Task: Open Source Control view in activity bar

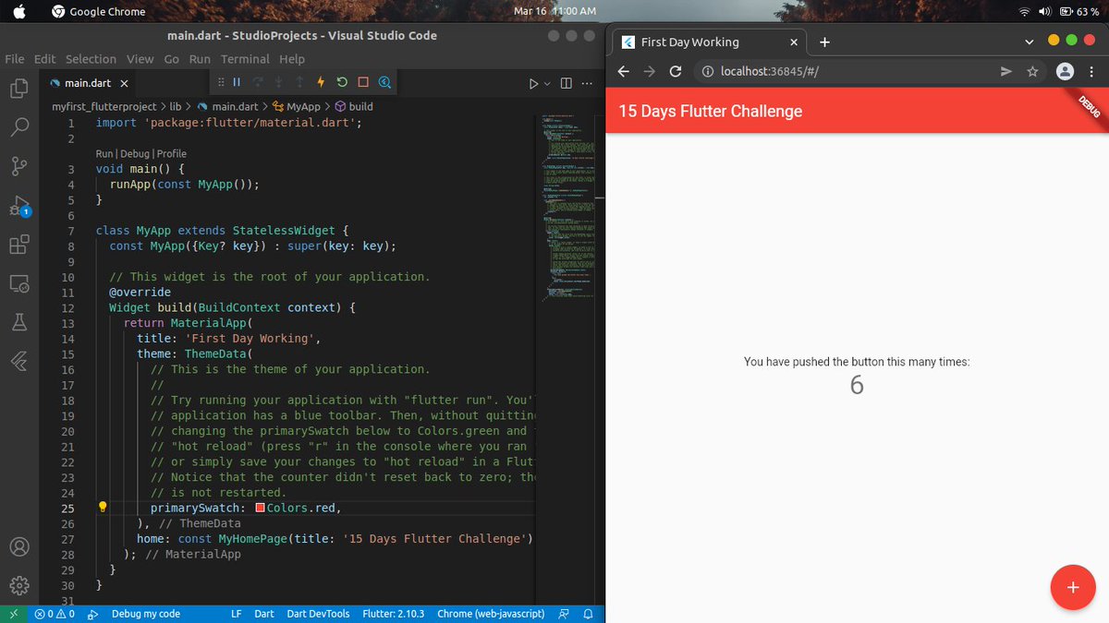Action: coord(18,166)
